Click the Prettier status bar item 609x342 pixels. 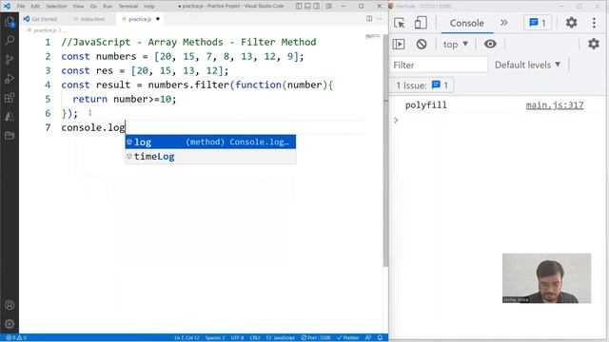click(348, 338)
